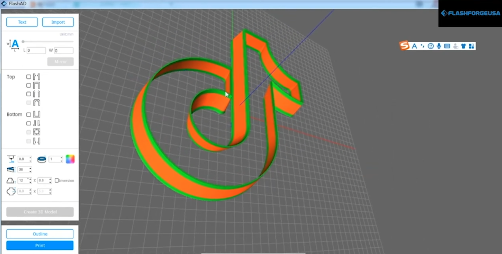Click the Import button
The image size is (502, 254).
pos(58,22)
